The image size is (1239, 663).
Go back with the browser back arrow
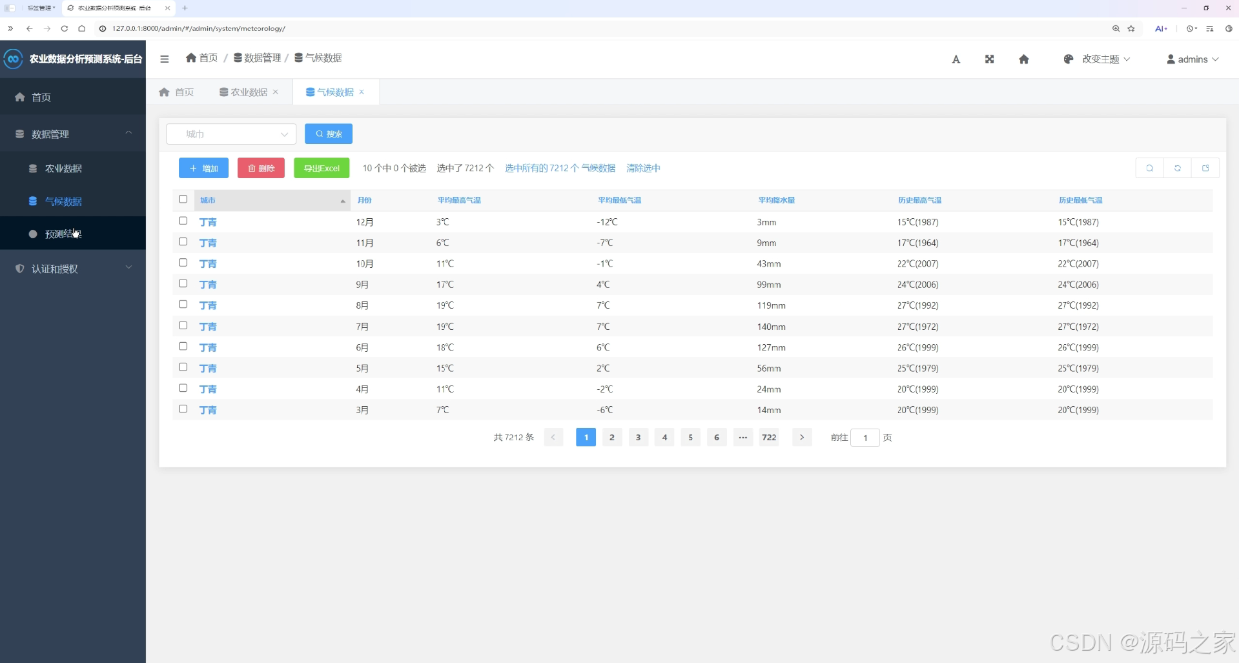(x=29, y=28)
